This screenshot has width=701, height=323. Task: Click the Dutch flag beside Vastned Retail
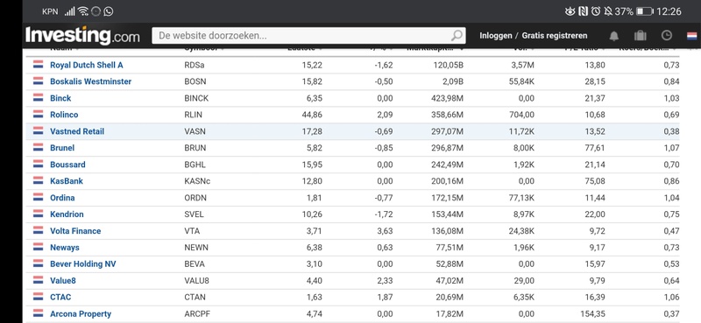[38, 130]
